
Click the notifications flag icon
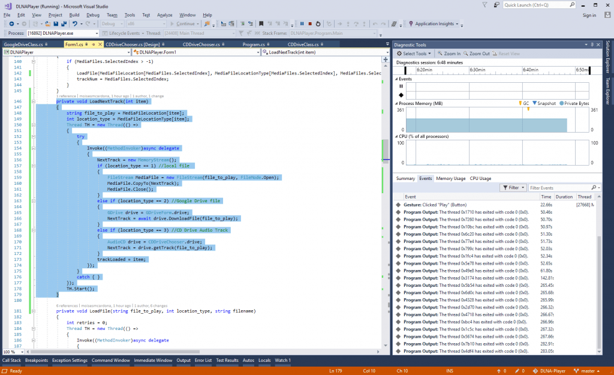(483, 5)
